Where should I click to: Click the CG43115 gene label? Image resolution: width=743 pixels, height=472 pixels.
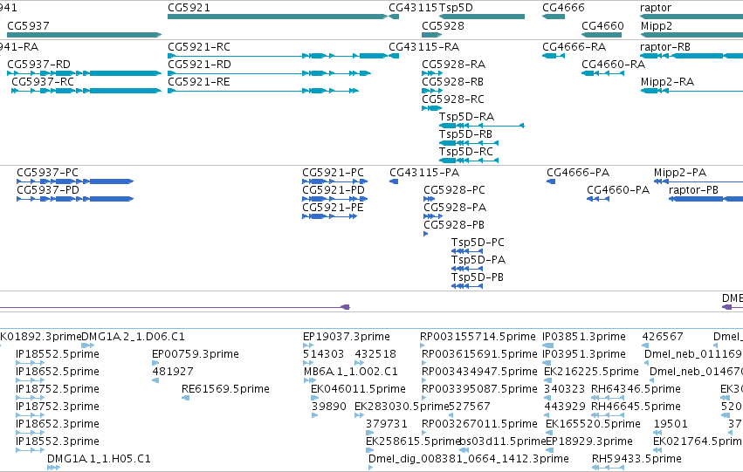point(413,8)
